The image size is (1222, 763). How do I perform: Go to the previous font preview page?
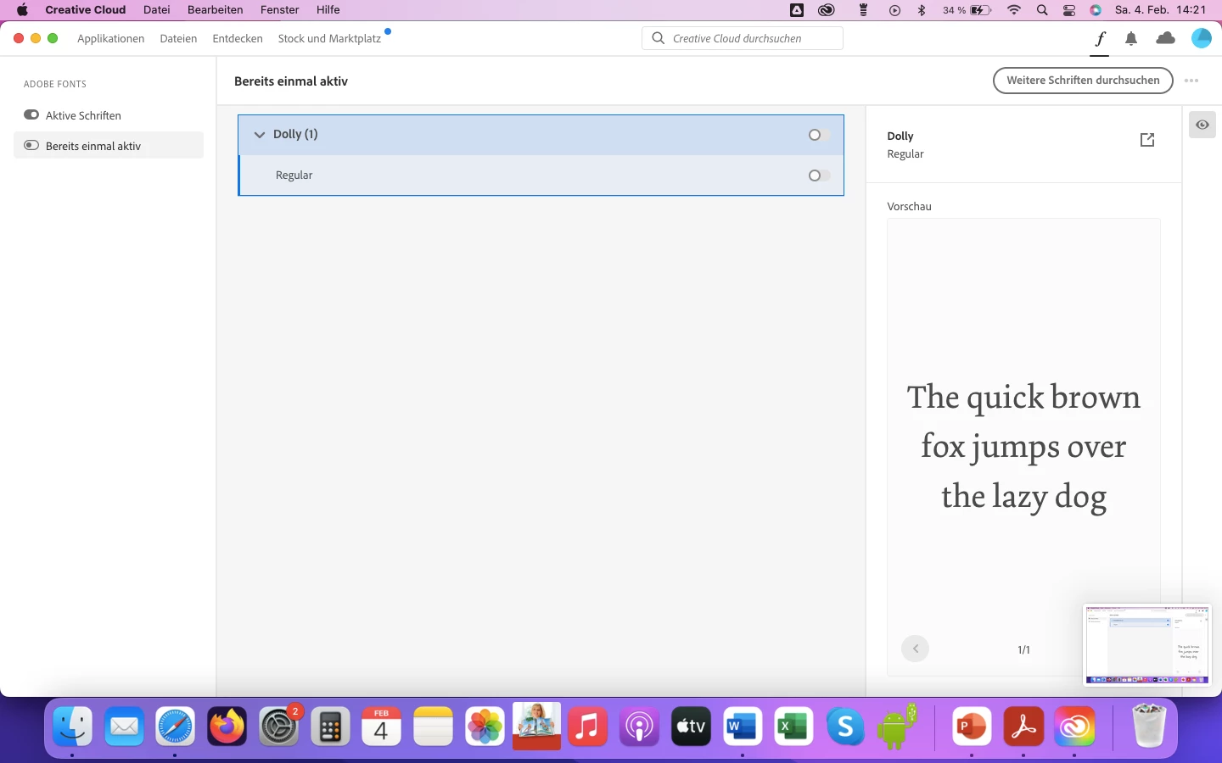[x=915, y=649]
